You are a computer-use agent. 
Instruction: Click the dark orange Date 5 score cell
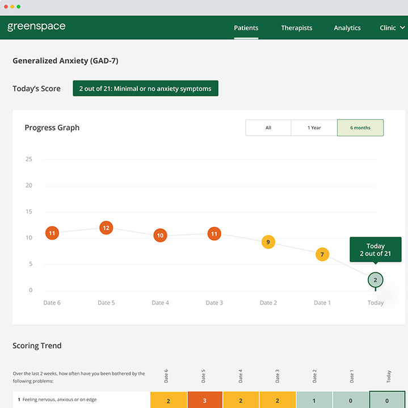tap(205, 400)
